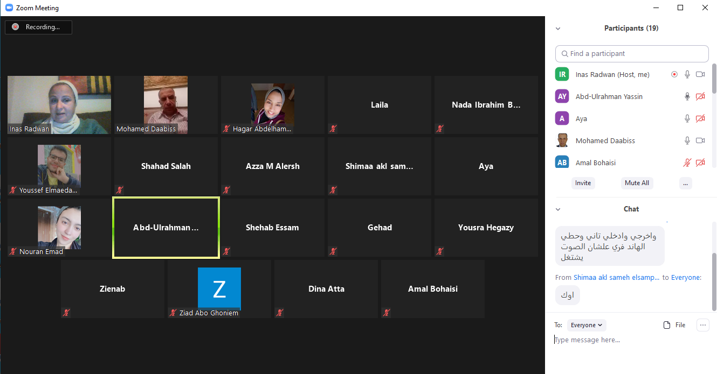Click the Chat panel title
This screenshot has width=717, height=374.
click(631, 209)
